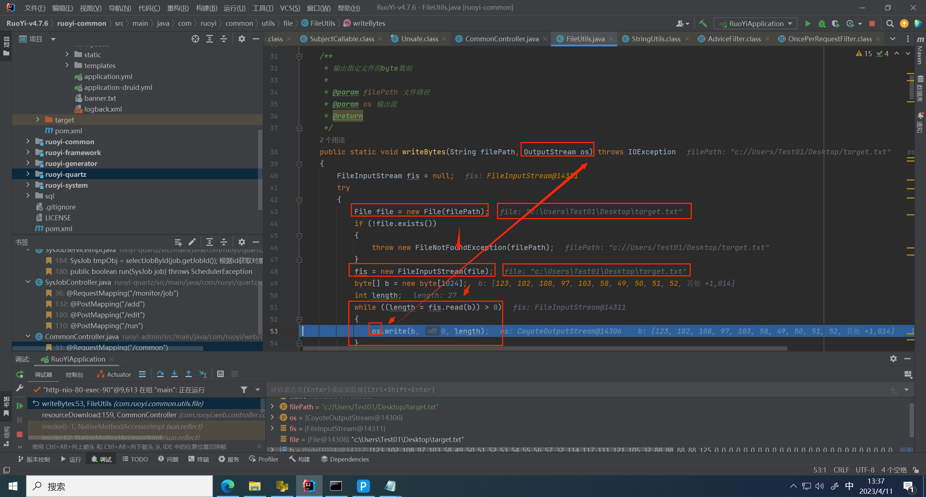Click the edit pencil icon in bookmarks panel

coord(192,242)
